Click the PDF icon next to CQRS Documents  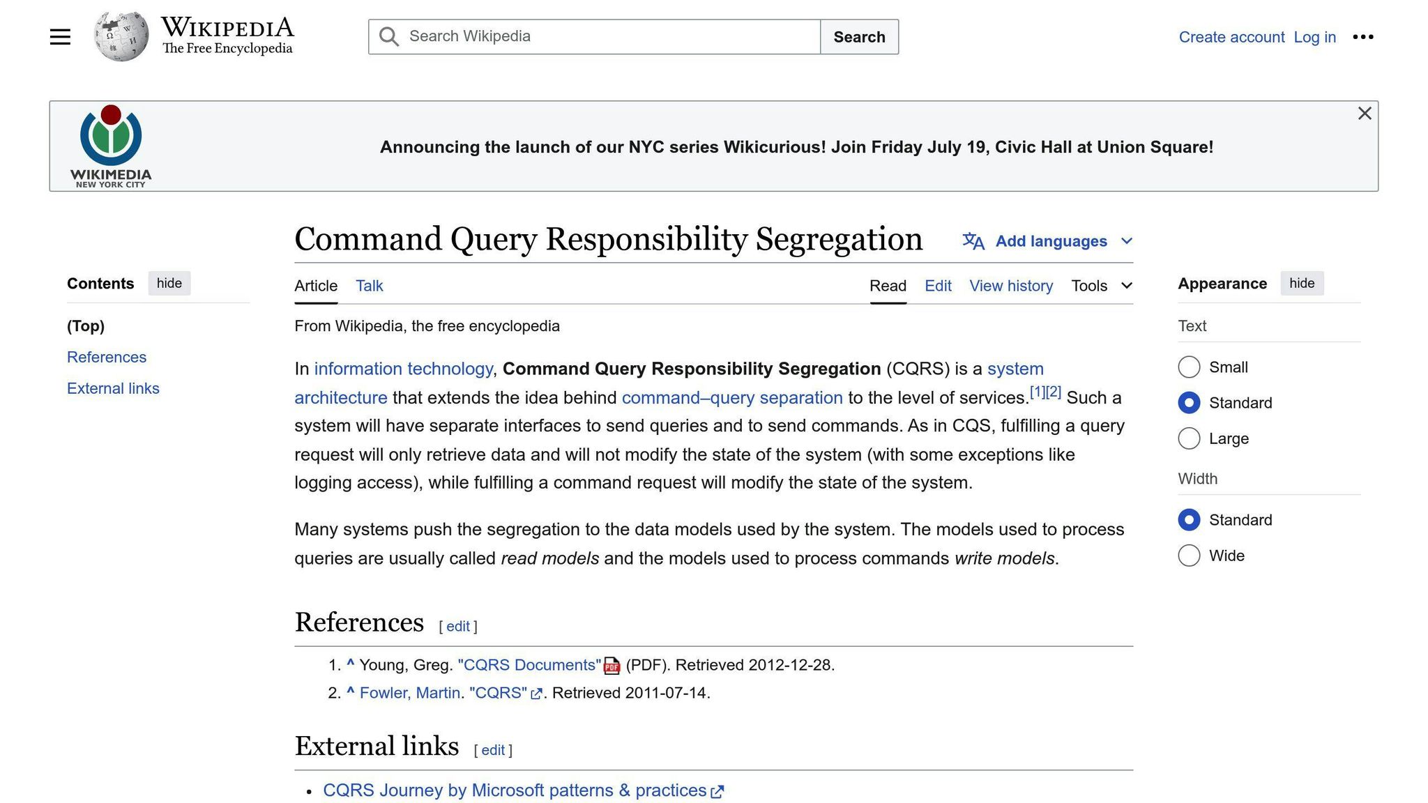(611, 666)
